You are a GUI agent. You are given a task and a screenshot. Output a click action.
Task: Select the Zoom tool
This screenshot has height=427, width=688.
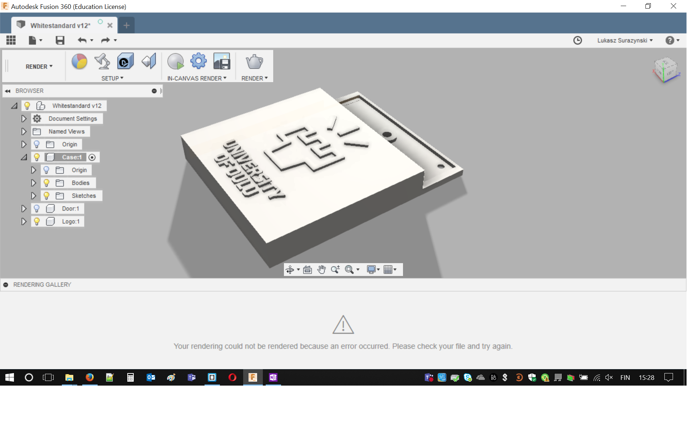[x=335, y=270]
